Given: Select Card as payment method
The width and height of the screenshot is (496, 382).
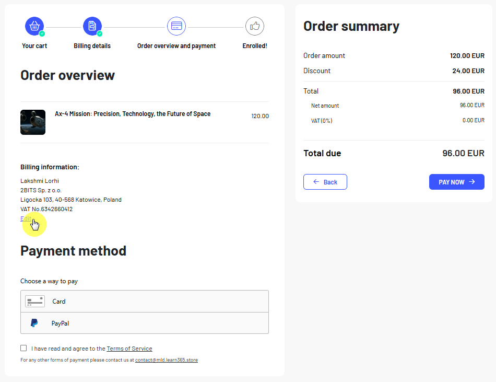Looking at the screenshot, I should click(x=145, y=302).
